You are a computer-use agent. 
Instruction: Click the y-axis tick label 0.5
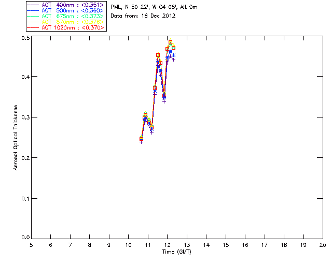(25, 38)
